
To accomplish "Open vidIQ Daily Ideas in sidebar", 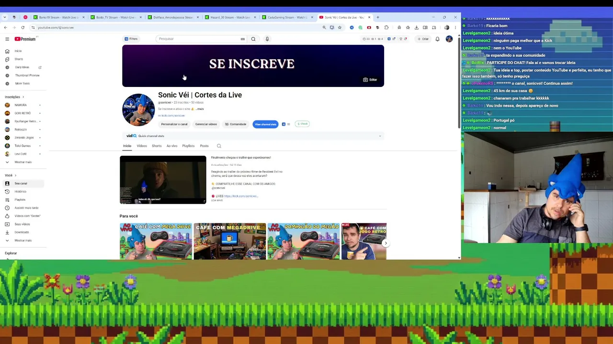I will click(x=23, y=67).
